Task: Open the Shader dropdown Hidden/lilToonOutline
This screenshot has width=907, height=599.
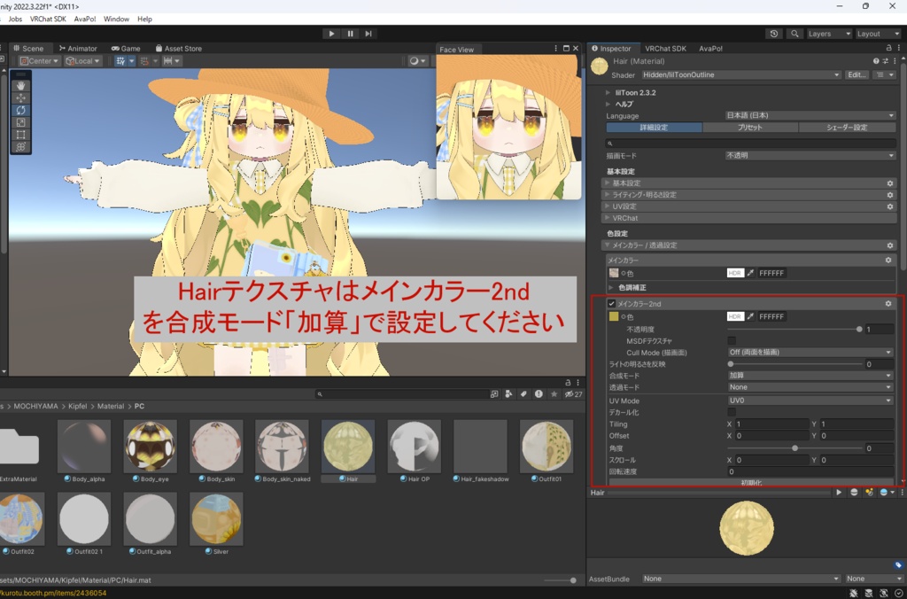Action: tap(741, 74)
